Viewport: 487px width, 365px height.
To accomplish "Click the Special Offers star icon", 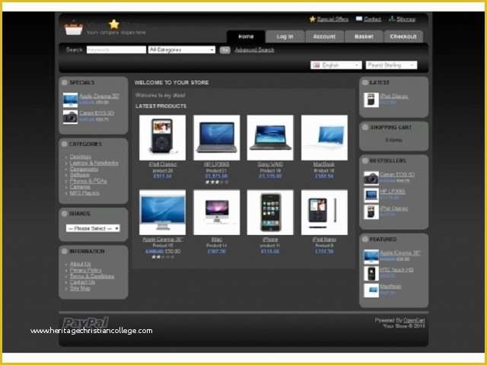I will click(313, 19).
